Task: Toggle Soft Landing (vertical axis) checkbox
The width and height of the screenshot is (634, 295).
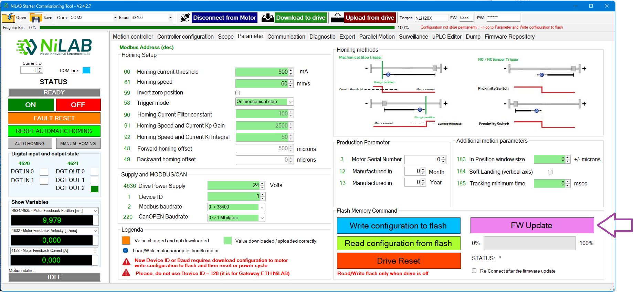Action: (x=550, y=172)
